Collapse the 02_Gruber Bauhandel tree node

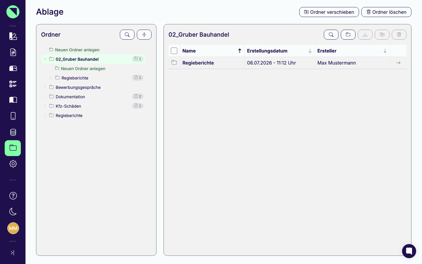45,59
